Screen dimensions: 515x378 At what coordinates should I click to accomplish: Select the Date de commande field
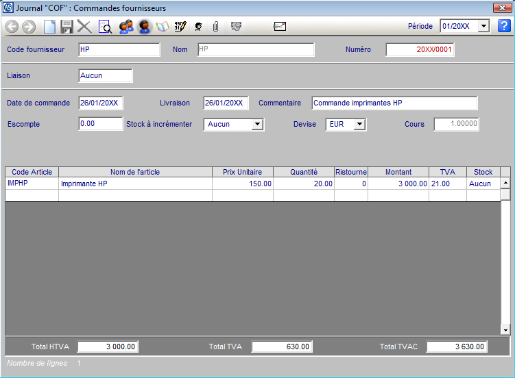(101, 103)
